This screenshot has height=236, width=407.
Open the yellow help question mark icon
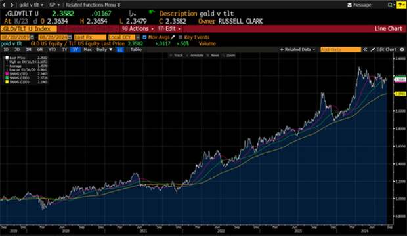click(401, 5)
